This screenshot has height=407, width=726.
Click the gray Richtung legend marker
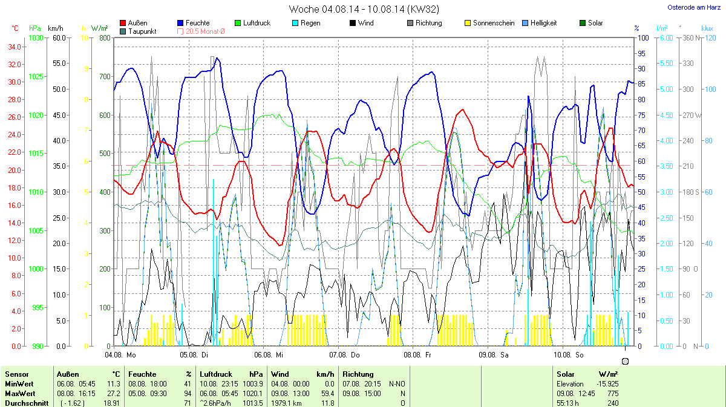tap(410, 24)
